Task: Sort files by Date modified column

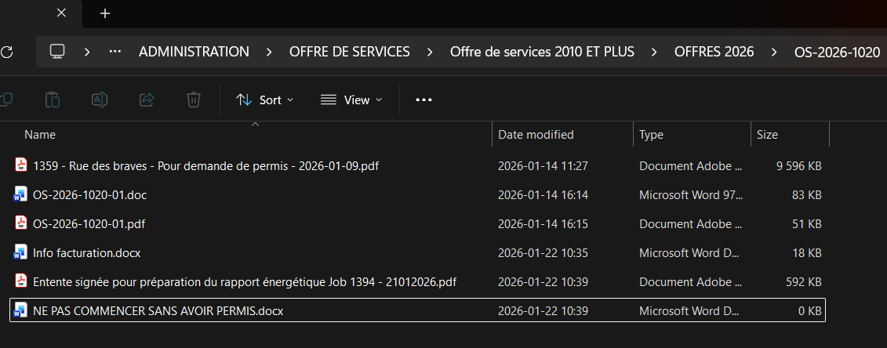Action: coord(536,135)
